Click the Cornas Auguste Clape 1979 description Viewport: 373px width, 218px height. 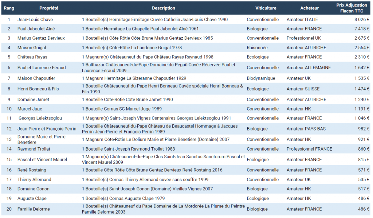(x=123, y=198)
